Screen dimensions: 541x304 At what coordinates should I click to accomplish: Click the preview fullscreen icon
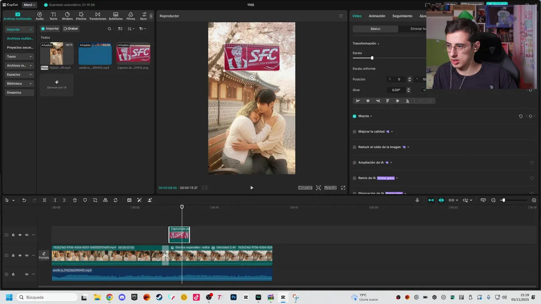(x=343, y=188)
